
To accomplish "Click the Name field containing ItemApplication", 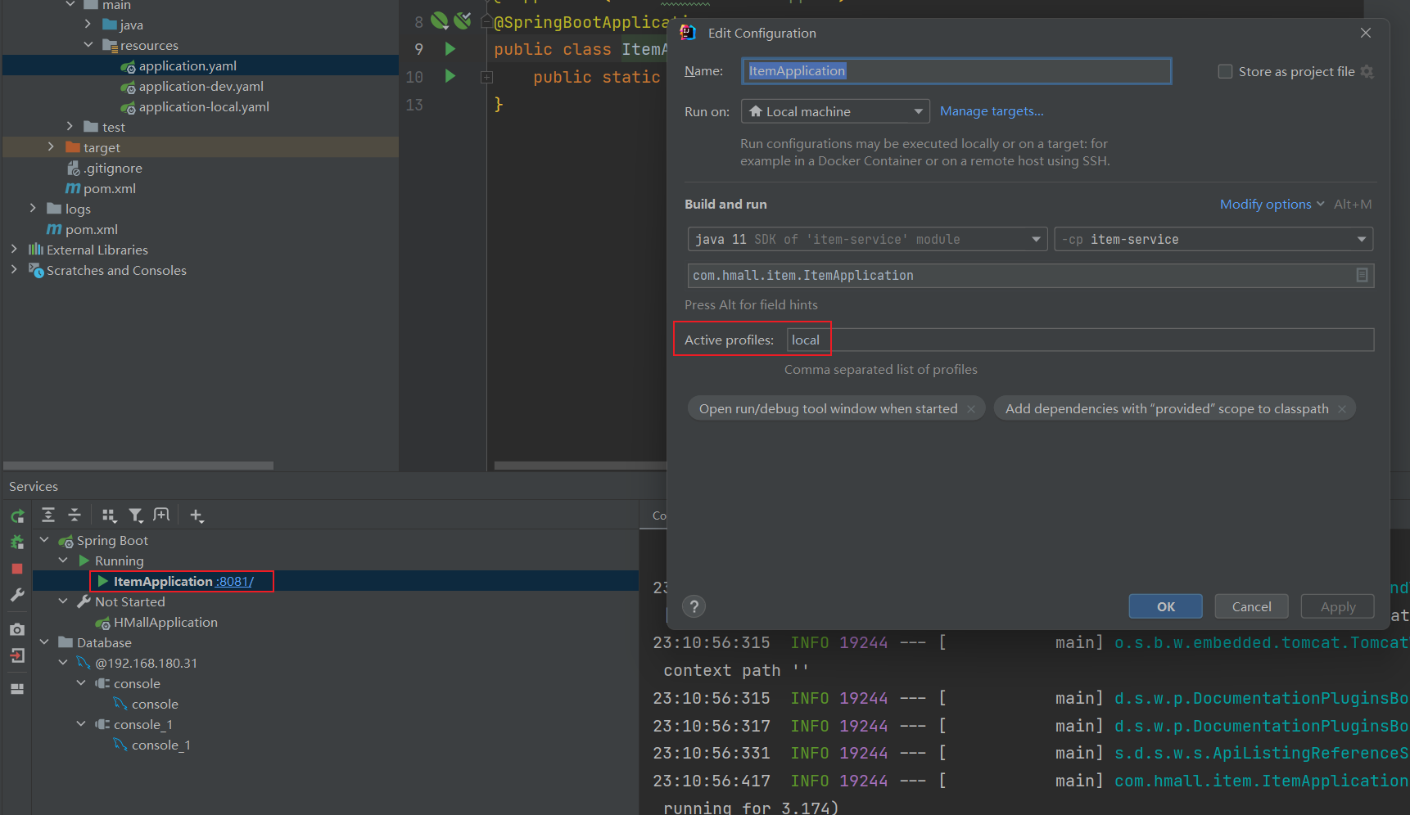I will [x=956, y=71].
